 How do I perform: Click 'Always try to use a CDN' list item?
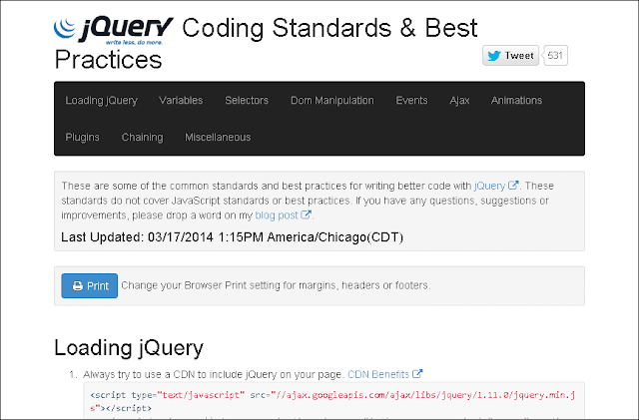tap(215, 374)
